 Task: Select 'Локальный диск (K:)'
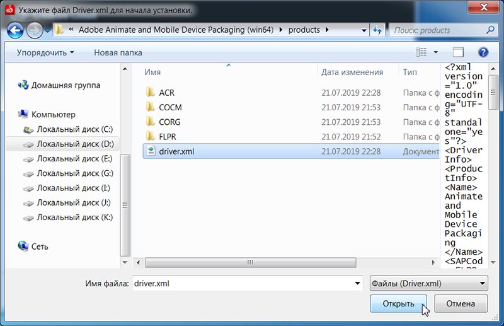(x=74, y=218)
